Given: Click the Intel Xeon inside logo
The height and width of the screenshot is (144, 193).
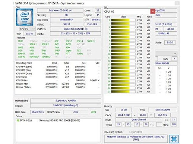Looking at the screenshot, I should [25, 17].
